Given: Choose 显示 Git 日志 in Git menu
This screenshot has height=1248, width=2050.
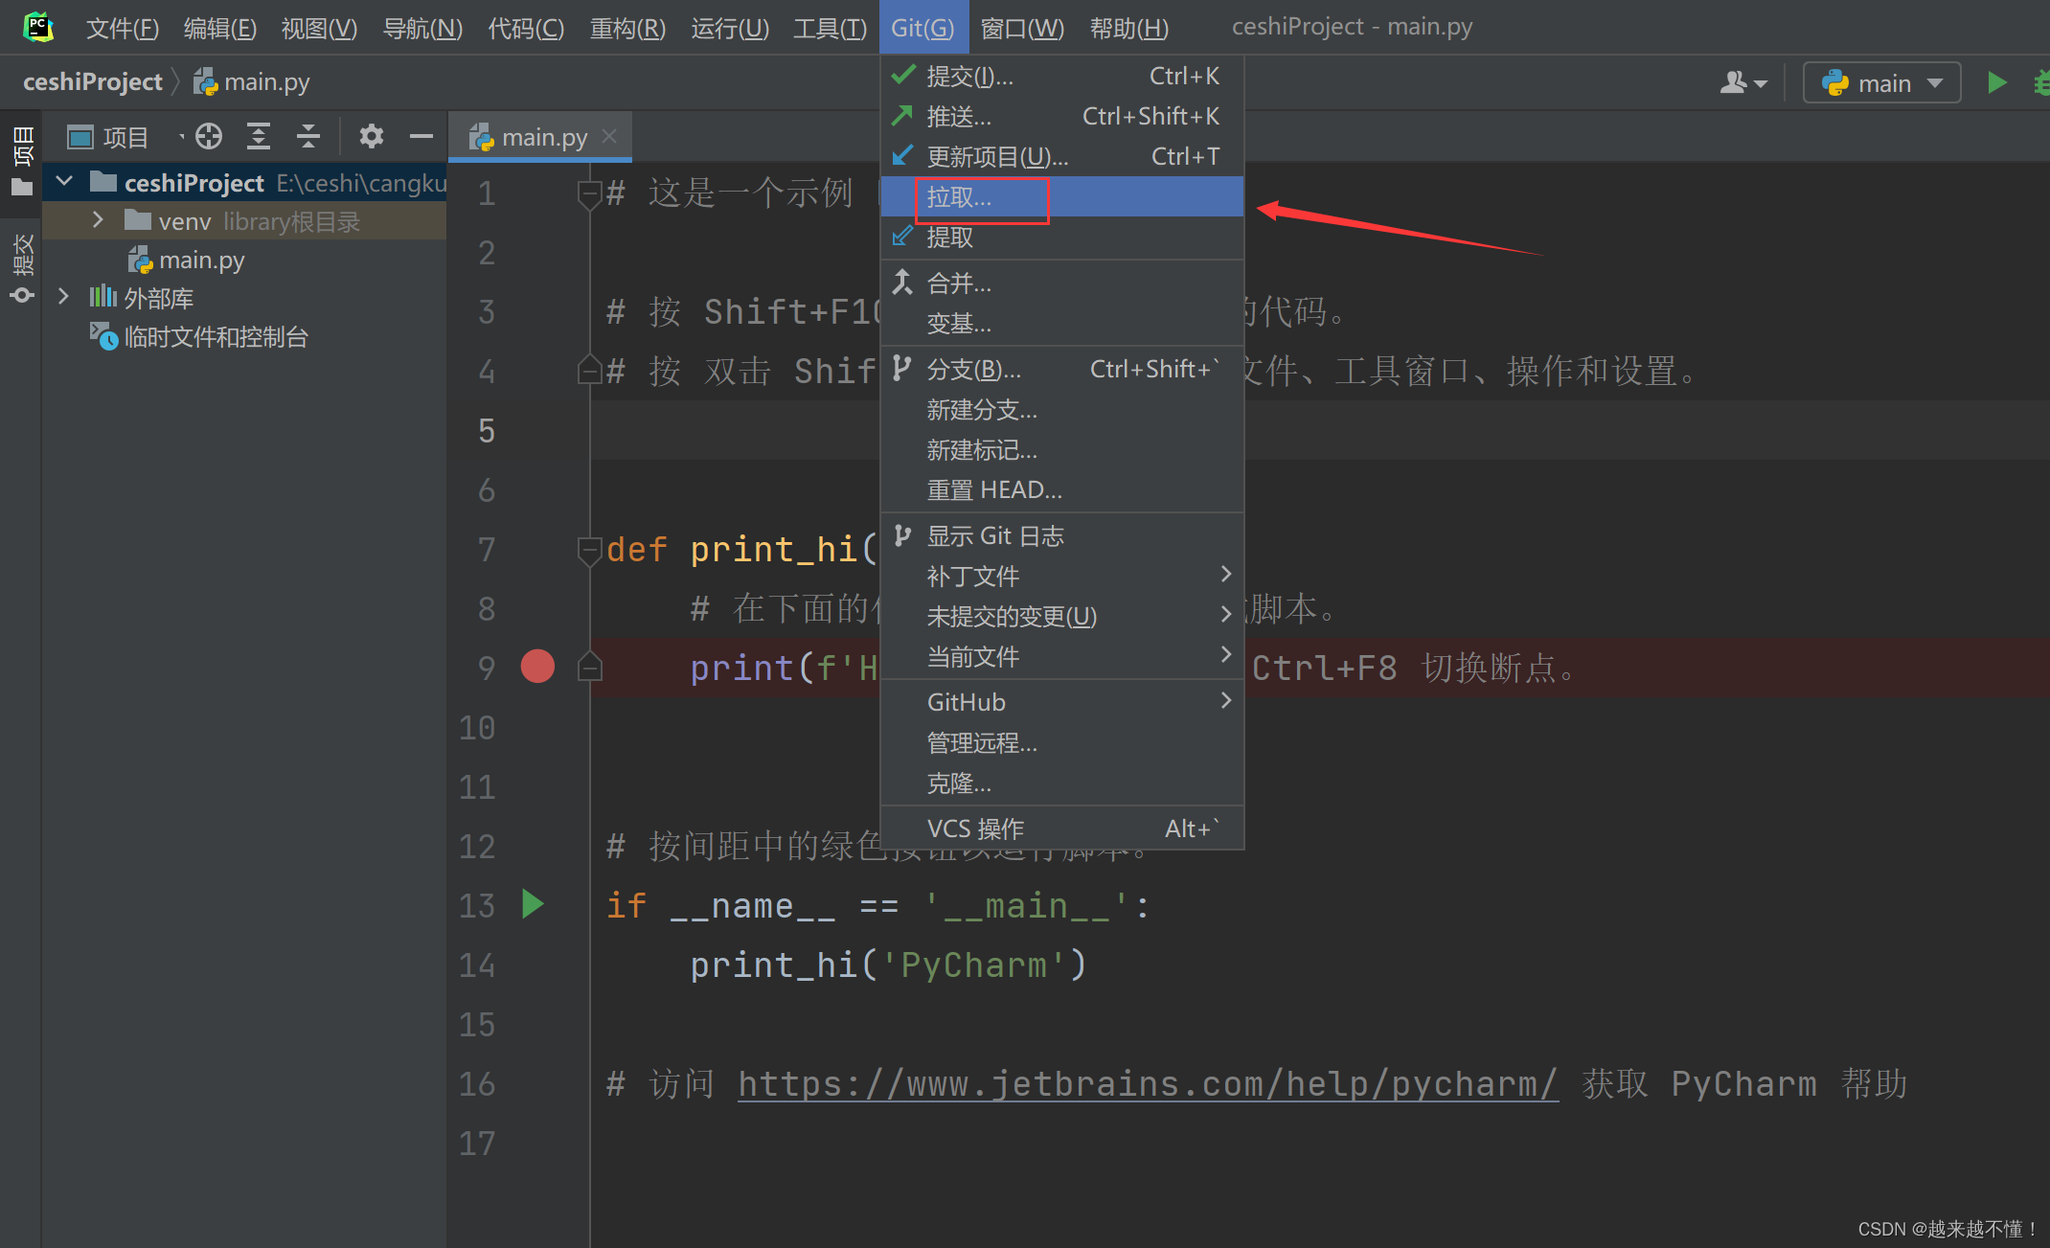Looking at the screenshot, I should pos(1061,535).
